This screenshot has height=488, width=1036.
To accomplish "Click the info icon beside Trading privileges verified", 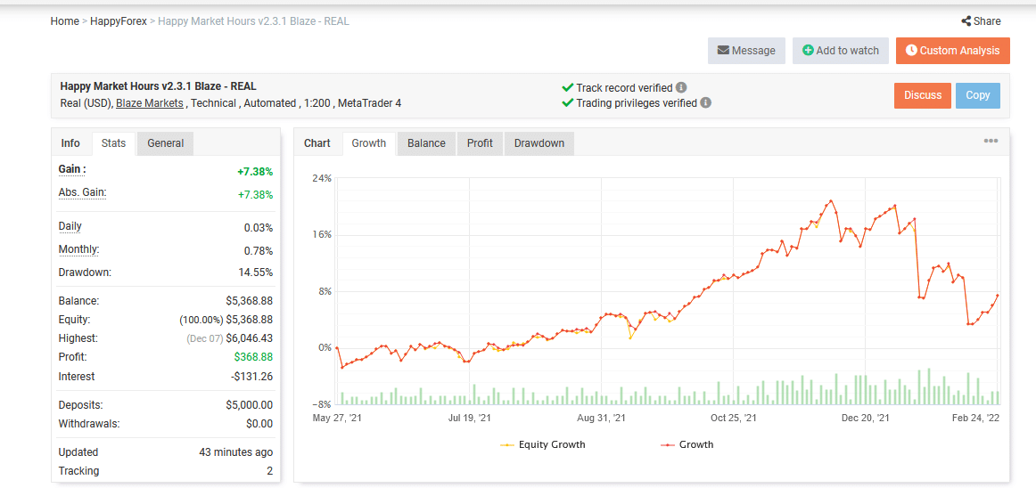I will [705, 103].
